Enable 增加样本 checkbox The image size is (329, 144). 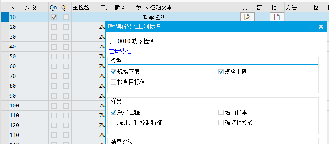[221, 112]
